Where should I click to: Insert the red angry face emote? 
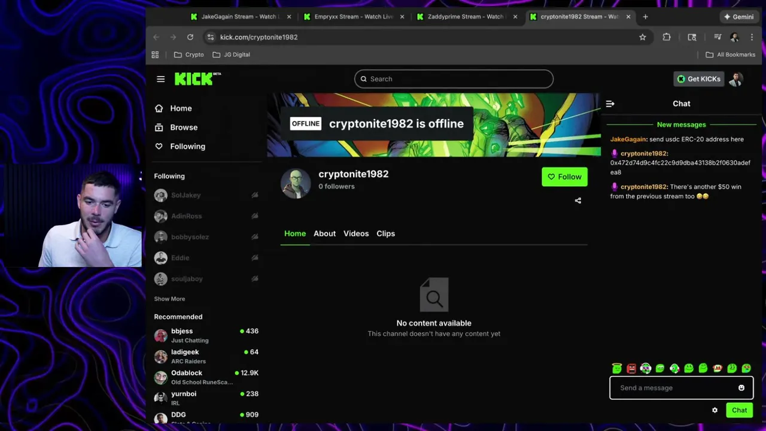pos(631,369)
